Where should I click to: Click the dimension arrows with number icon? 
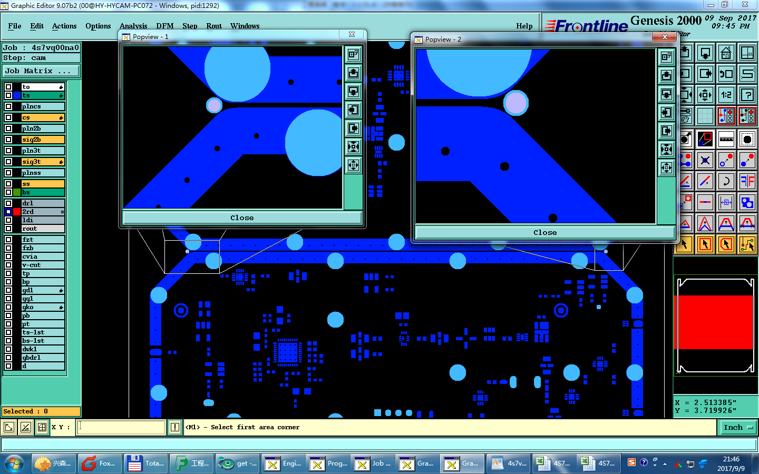[x=726, y=202]
